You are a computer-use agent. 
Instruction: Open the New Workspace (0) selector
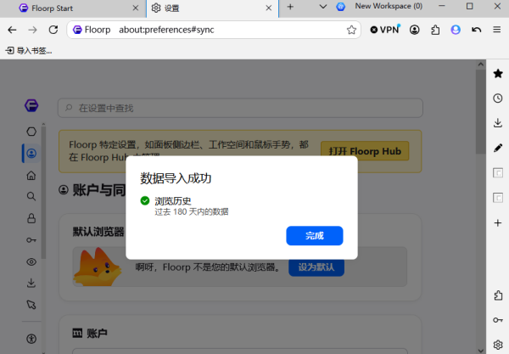pyautogui.click(x=379, y=6)
